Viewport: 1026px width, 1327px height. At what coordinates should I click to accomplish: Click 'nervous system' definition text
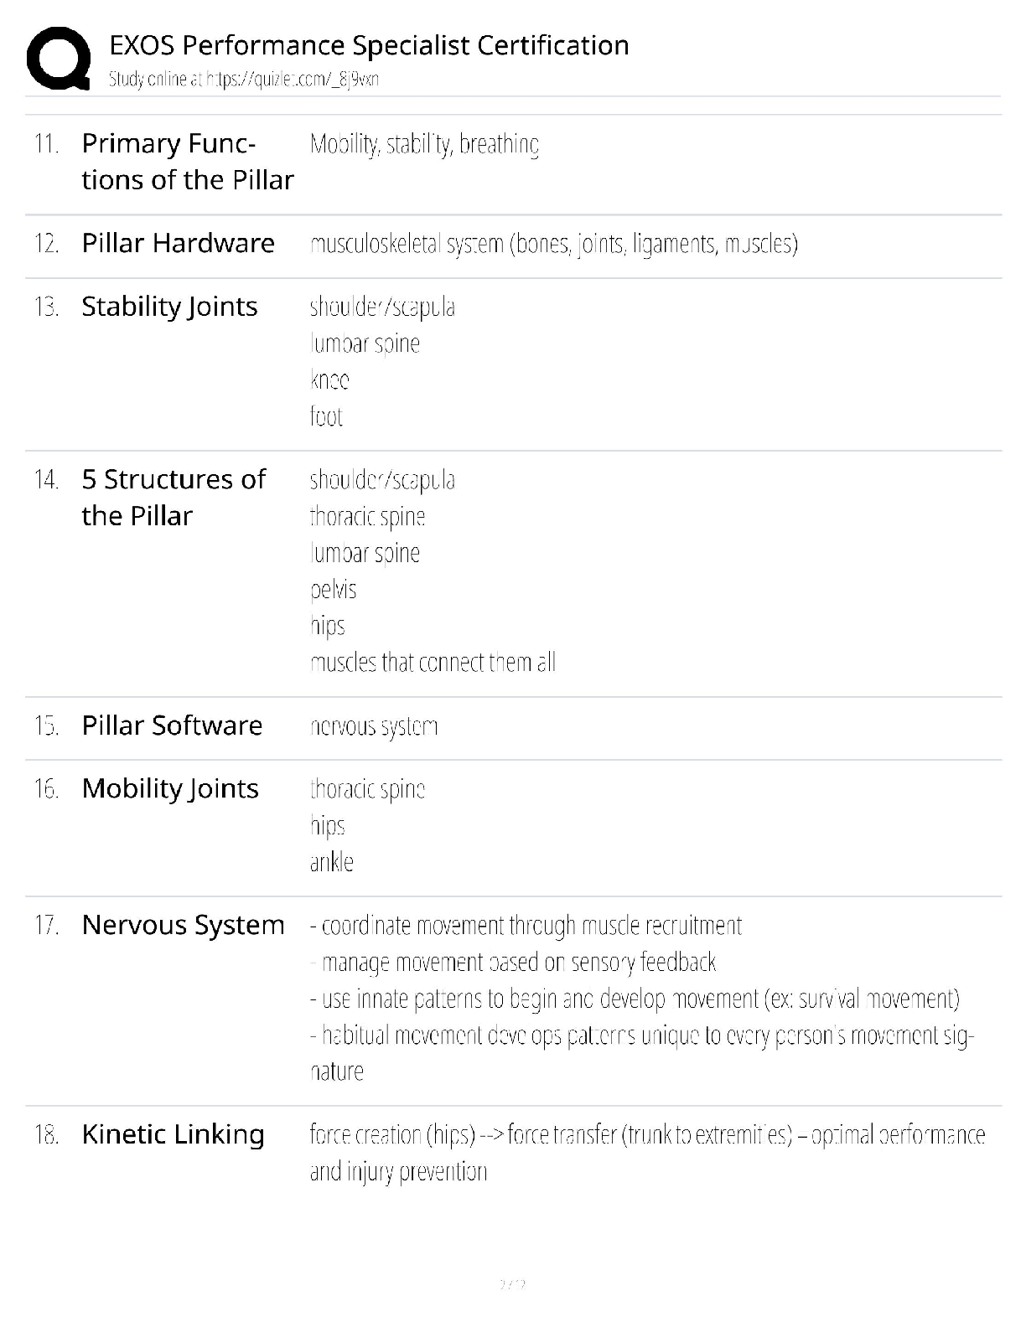pyautogui.click(x=374, y=726)
